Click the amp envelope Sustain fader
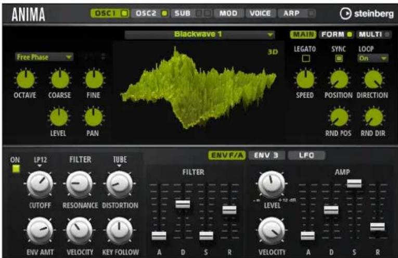This screenshot has height=258, width=398. (x=354, y=183)
